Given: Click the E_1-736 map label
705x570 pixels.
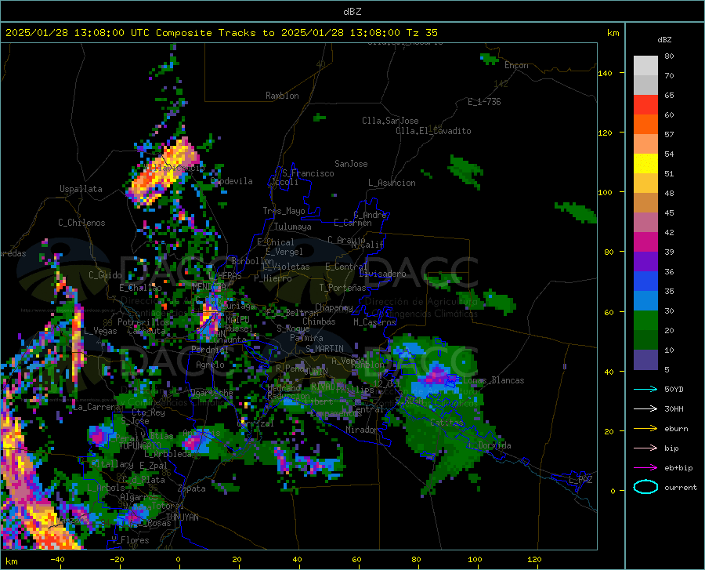Looking at the screenshot, I should click(484, 102).
